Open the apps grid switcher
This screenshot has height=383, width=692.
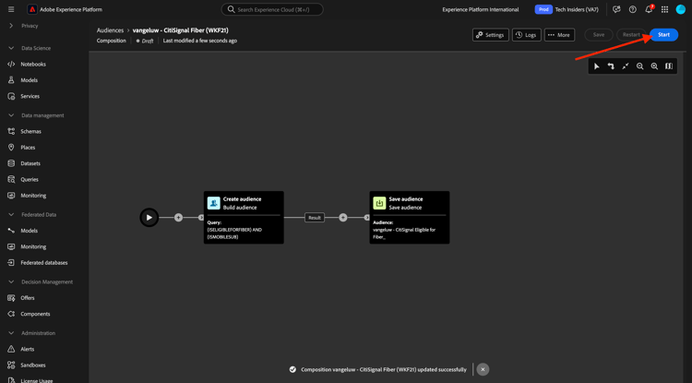[665, 9]
